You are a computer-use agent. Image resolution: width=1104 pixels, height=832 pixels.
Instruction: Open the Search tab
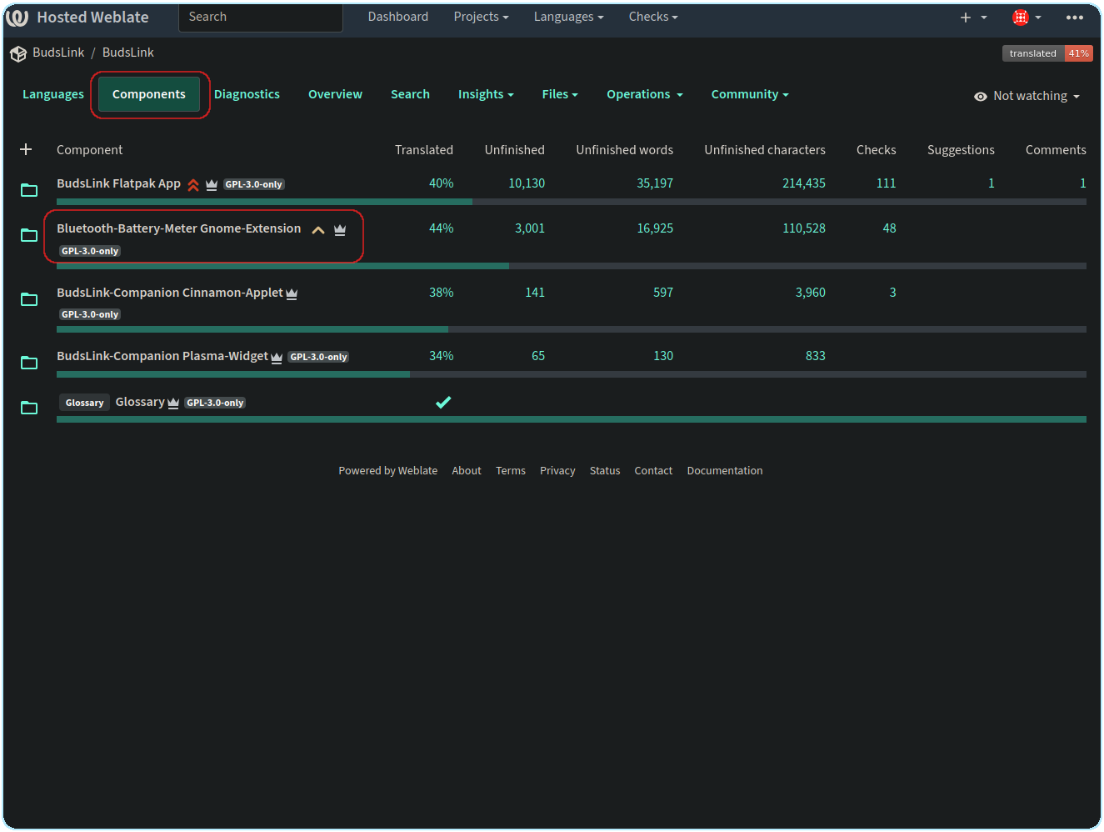[410, 94]
